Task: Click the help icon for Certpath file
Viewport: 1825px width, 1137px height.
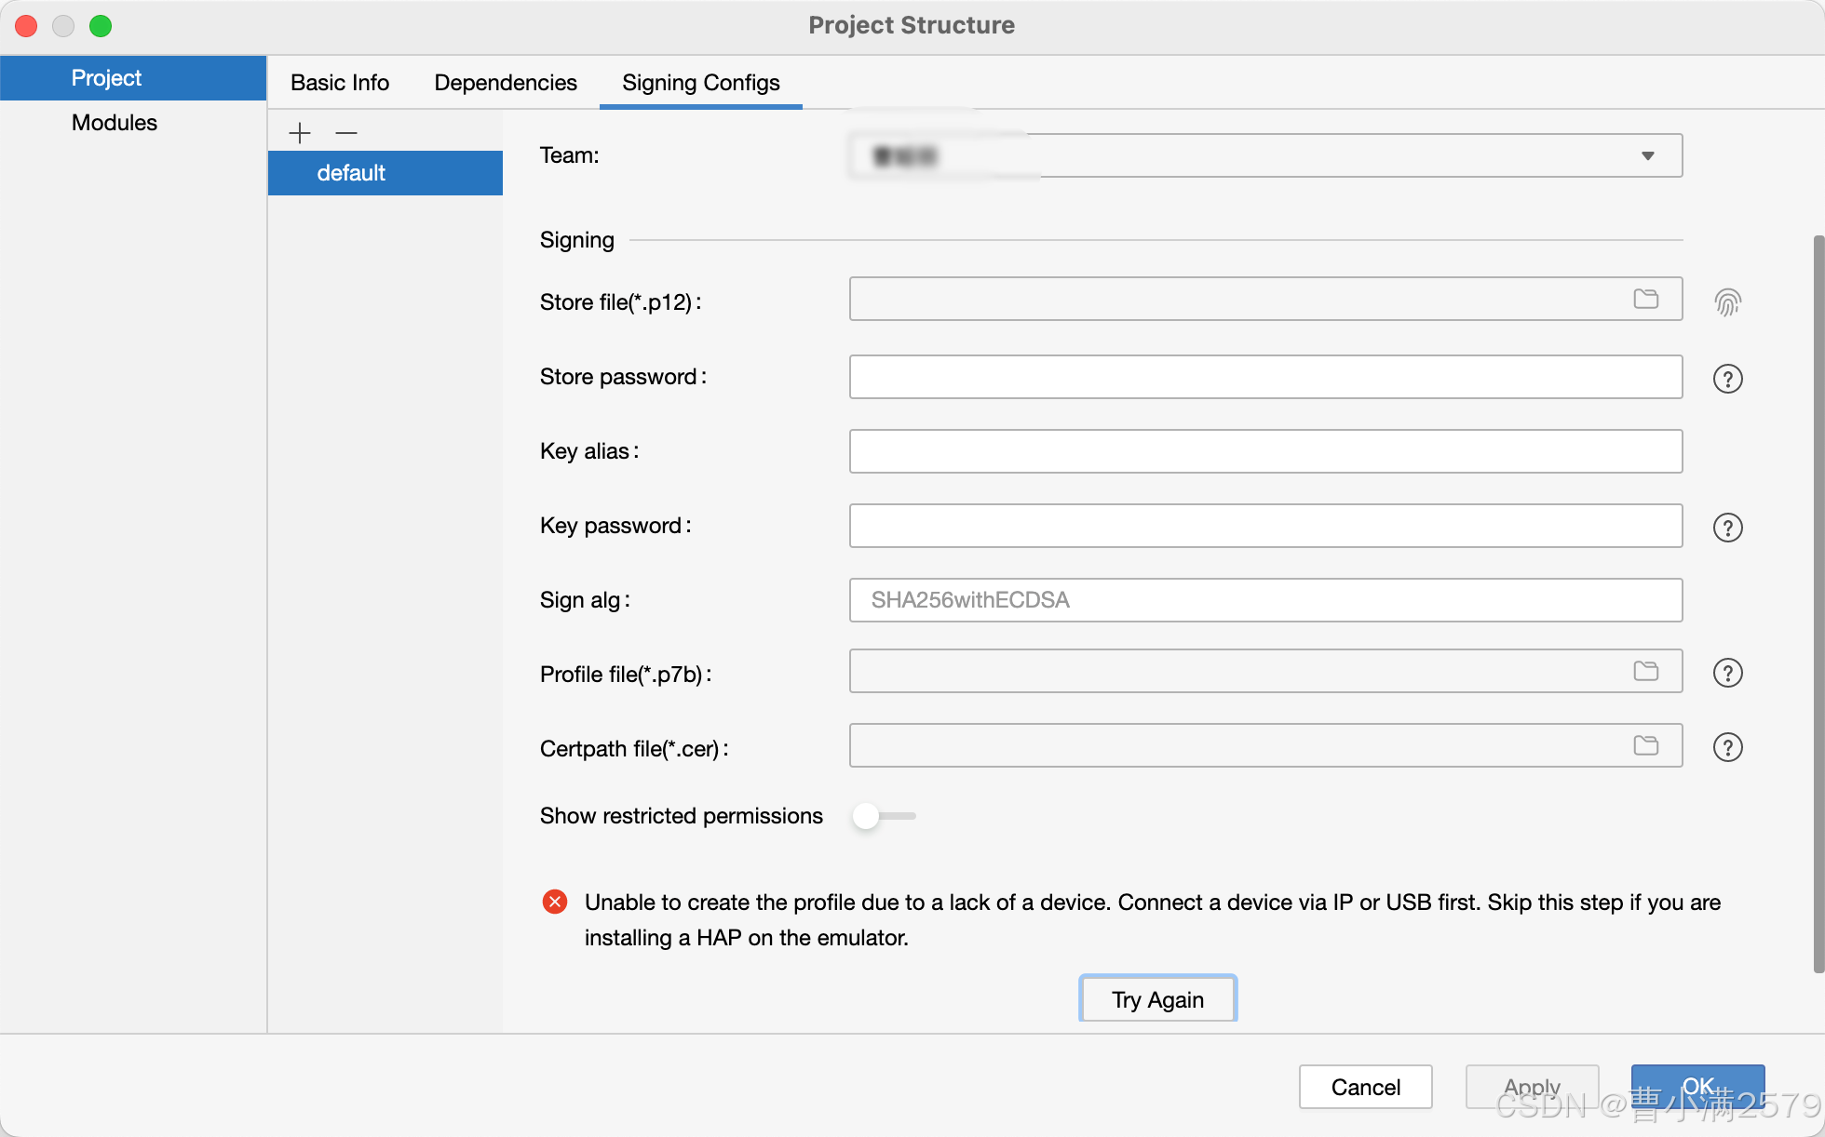Action: tap(1727, 747)
